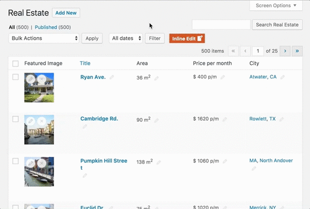
Task: Edit Cambridge Rd. featured image pencil overlay
Action: (30, 121)
